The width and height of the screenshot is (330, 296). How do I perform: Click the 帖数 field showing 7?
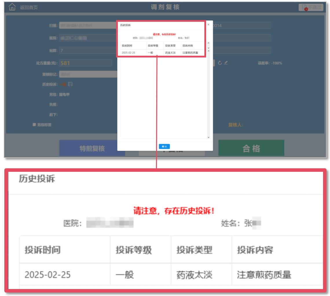[88, 50]
